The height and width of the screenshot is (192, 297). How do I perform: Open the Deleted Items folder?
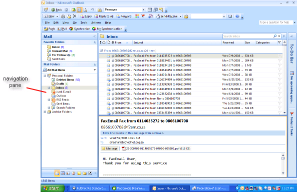pyautogui.click(x=66, y=80)
